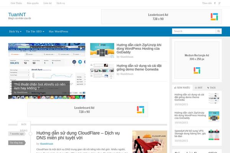Open Google Plus icon in top bar
The height and width of the screenshot is (153, 230).
pyautogui.click(x=219, y=3)
